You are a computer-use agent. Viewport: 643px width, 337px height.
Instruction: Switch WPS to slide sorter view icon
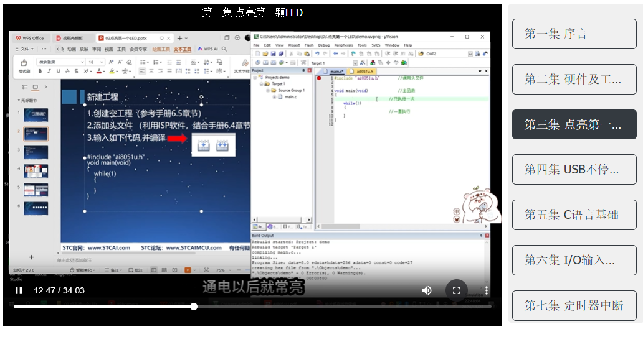164,270
